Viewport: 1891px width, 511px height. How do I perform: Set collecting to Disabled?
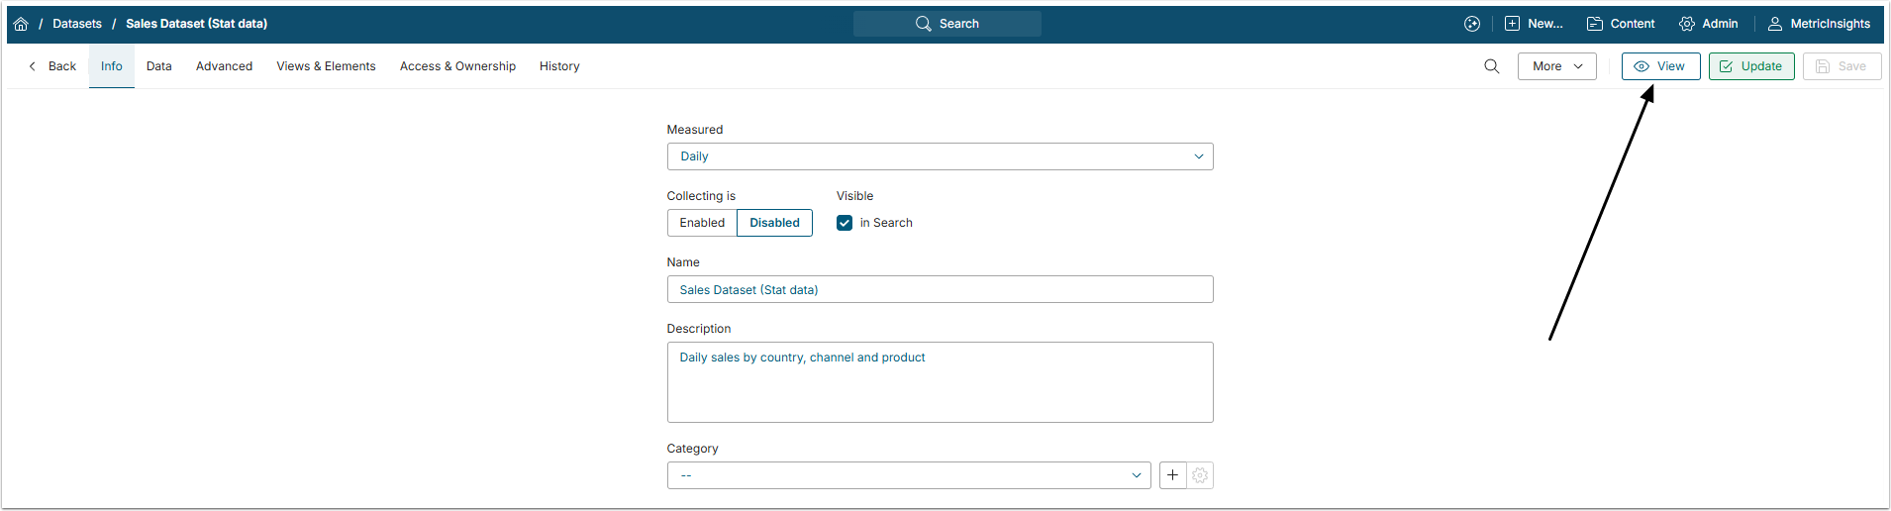(x=774, y=223)
